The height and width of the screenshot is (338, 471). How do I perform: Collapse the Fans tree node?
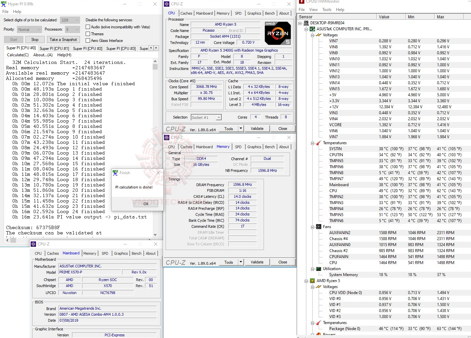pos(312,227)
